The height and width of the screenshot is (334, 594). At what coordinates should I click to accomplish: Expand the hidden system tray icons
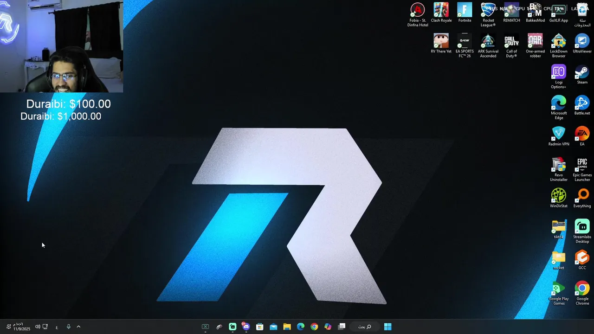pos(78,327)
